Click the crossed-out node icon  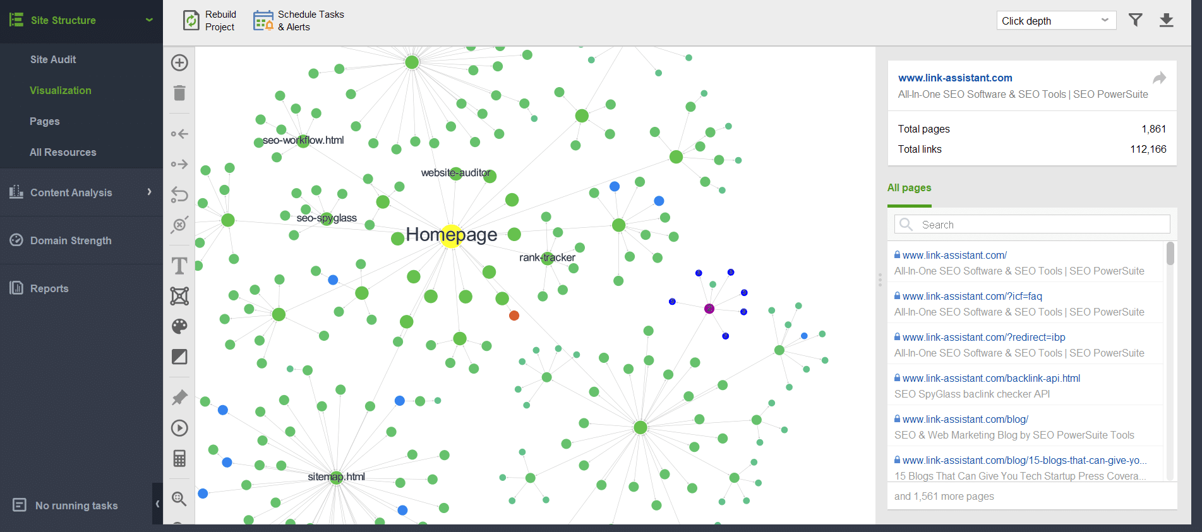pyautogui.click(x=179, y=225)
